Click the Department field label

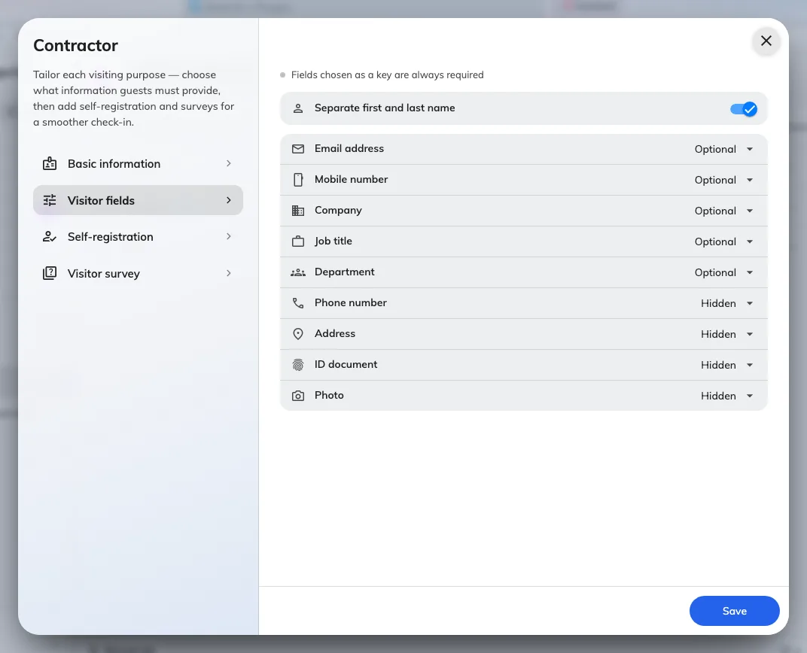345,272
